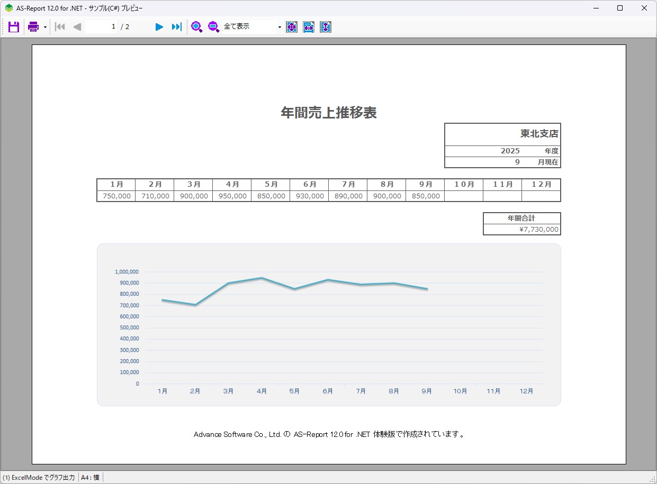The width and height of the screenshot is (657, 484).
Task: Click the 年間合計 total amount cell
Action: click(x=521, y=230)
